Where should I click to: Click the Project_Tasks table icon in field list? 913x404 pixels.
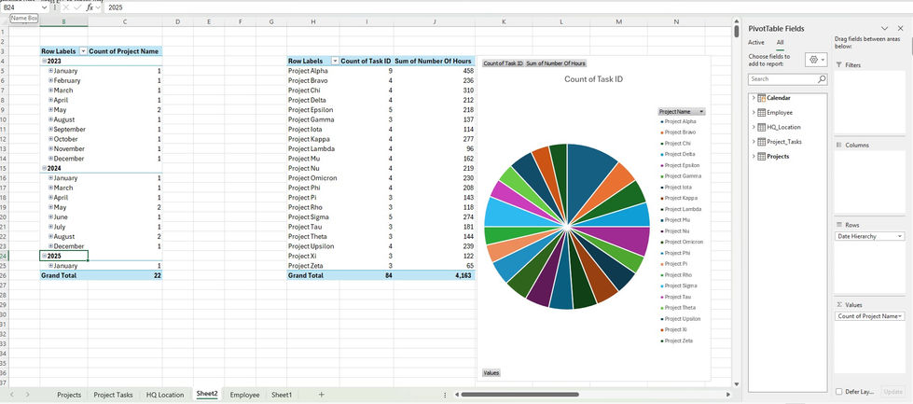tap(762, 142)
